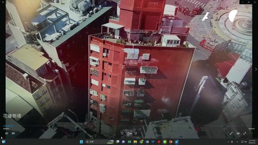Open the LINE app from the taskbar
Screen dimensions: 258x145
pyautogui.click(x=165, y=142)
